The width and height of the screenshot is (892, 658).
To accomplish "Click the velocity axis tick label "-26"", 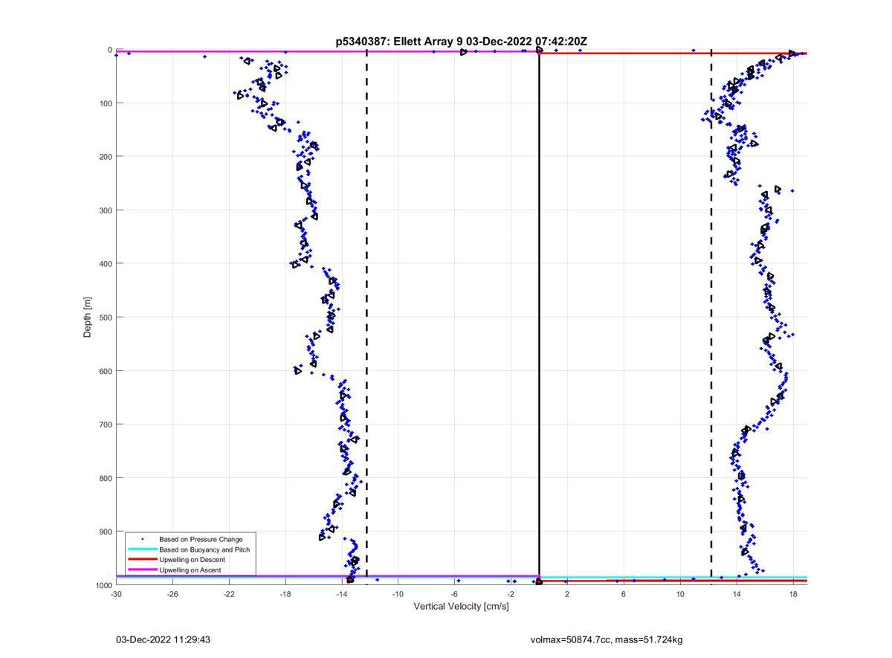I will [x=172, y=594].
